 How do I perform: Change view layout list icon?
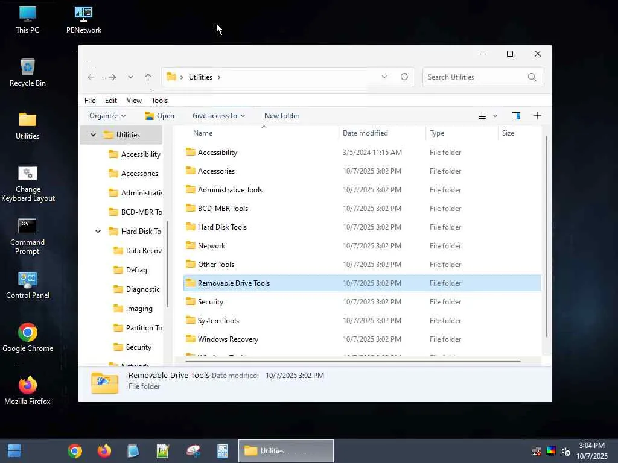point(482,116)
